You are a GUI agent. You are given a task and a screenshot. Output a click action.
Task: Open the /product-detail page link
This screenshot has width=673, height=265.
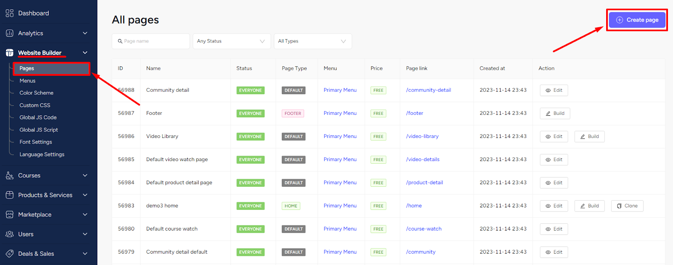pyautogui.click(x=424, y=183)
